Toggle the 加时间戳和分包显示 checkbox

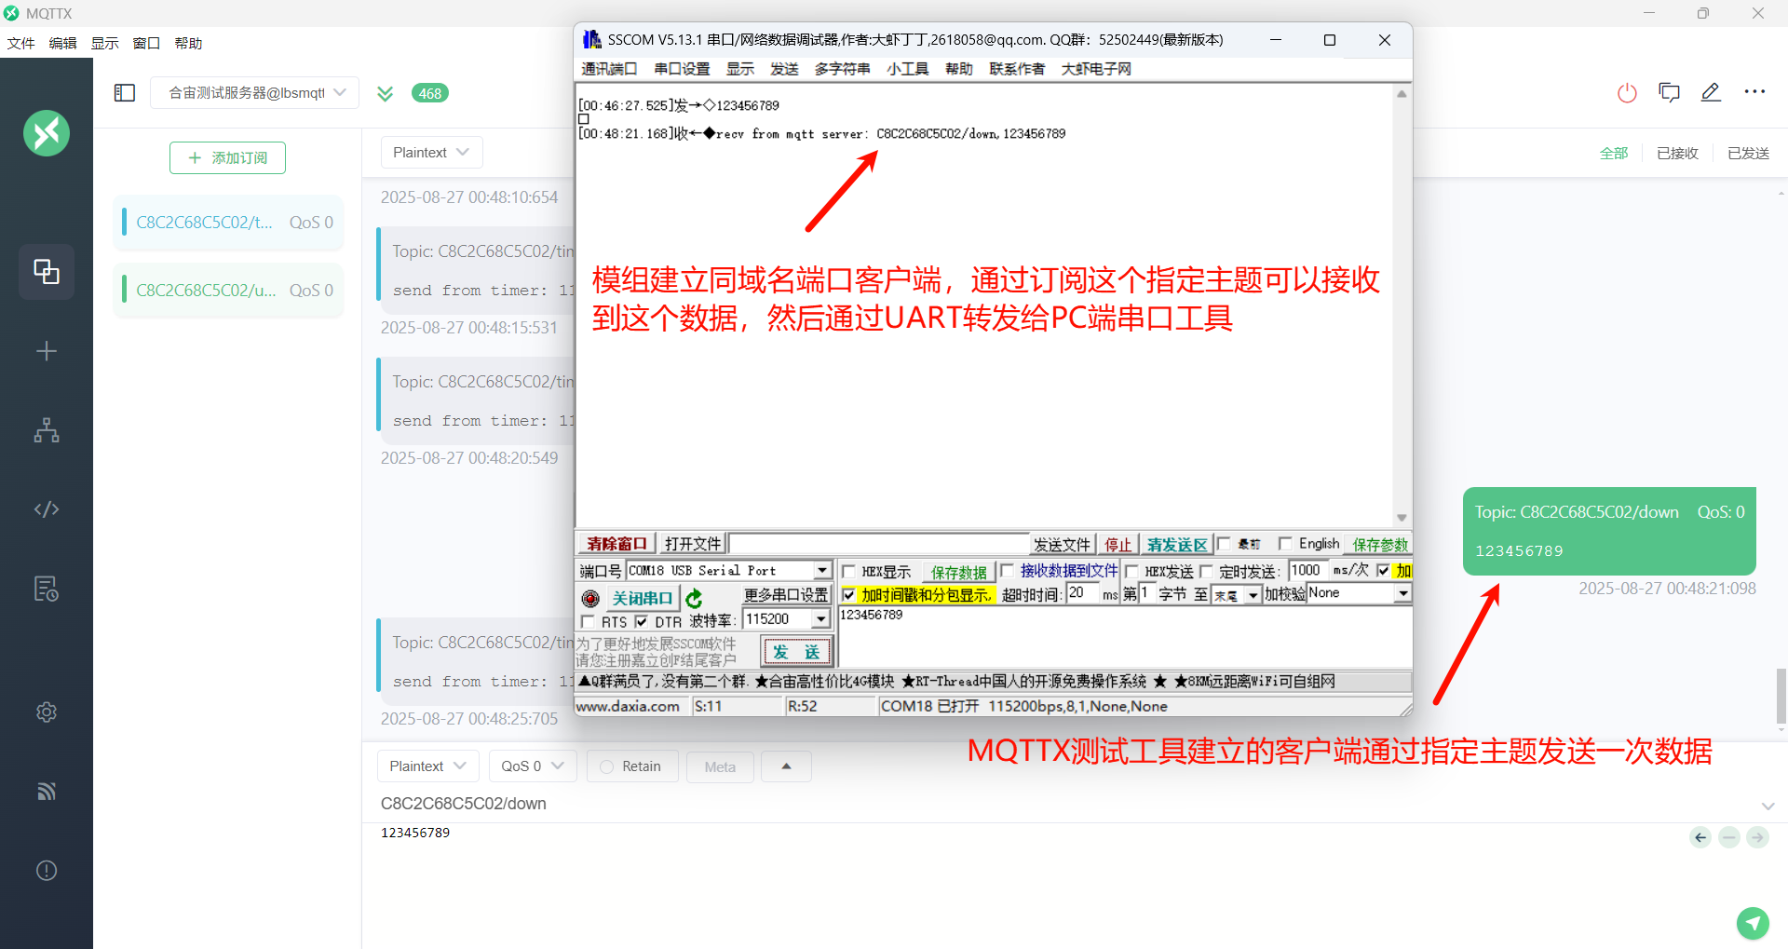(x=848, y=594)
